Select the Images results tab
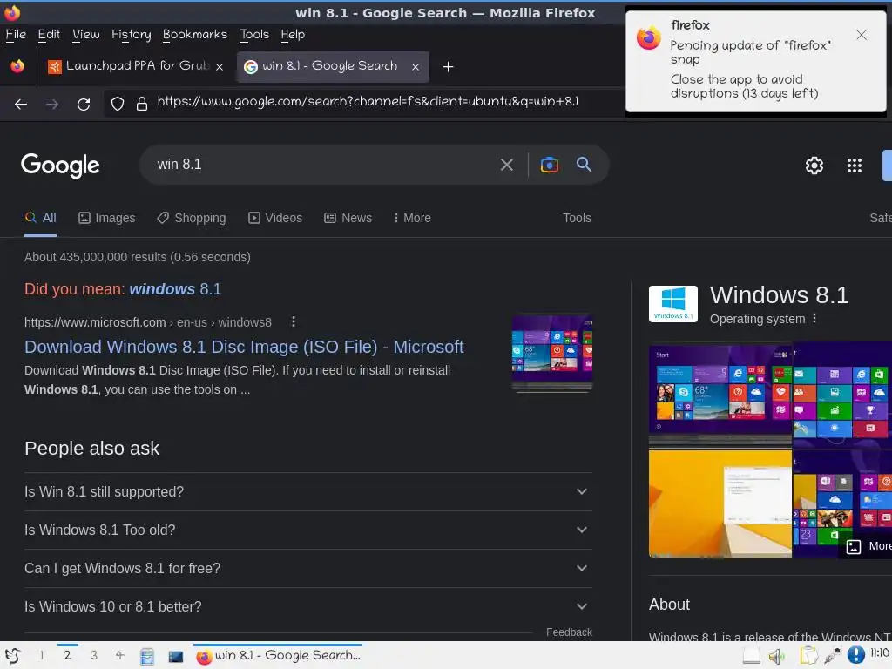The image size is (892, 669). pyautogui.click(x=107, y=218)
